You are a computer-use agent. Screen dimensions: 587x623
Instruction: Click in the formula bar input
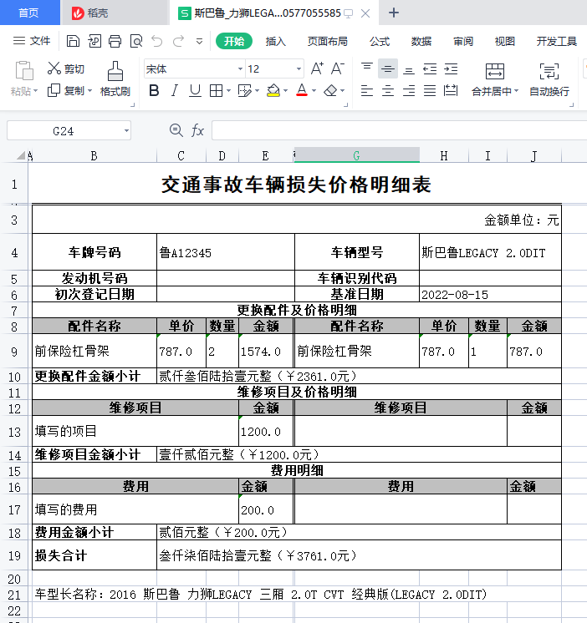point(400,130)
